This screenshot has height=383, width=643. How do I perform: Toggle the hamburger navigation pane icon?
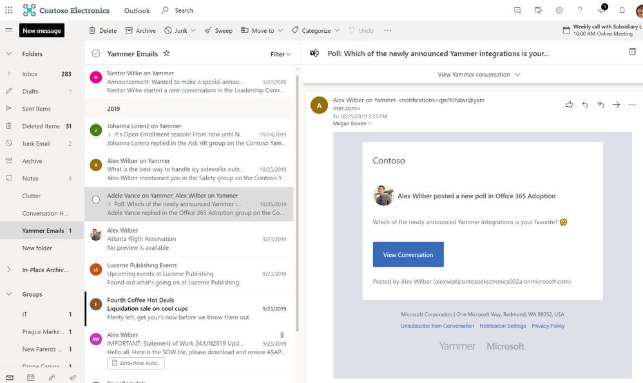(8, 30)
